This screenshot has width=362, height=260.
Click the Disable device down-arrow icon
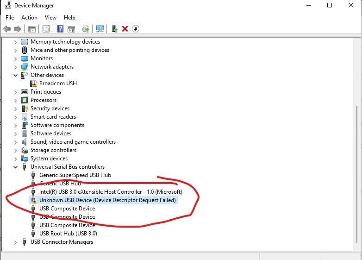[x=136, y=29]
